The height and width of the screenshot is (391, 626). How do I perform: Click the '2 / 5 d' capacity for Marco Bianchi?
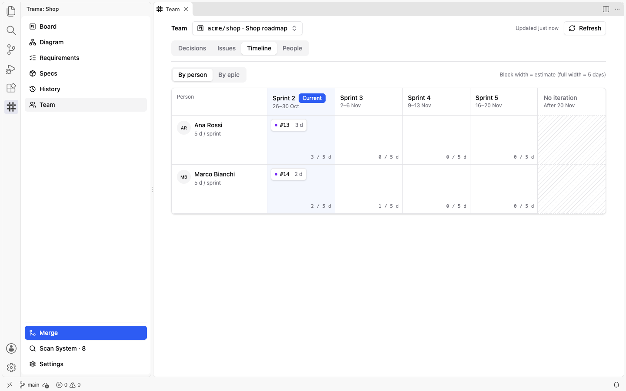tap(321, 206)
